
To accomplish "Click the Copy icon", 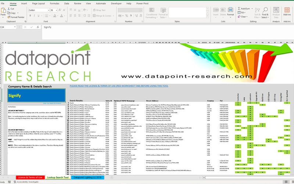I will click(x=8, y=13).
